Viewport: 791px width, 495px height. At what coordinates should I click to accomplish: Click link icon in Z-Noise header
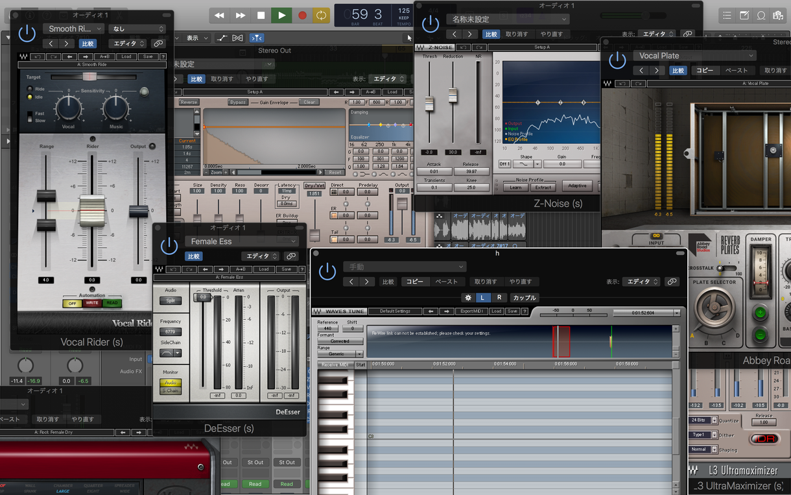[x=688, y=34]
